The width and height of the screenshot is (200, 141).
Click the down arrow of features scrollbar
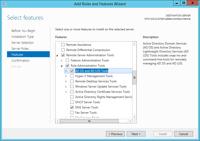[134, 117]
